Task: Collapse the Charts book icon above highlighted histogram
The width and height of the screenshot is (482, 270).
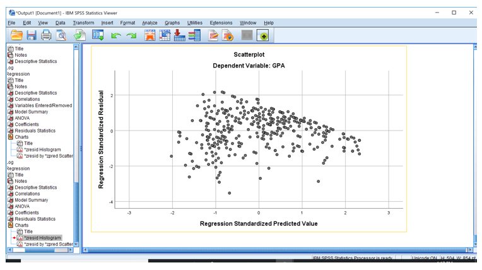Action: point(11,225)
